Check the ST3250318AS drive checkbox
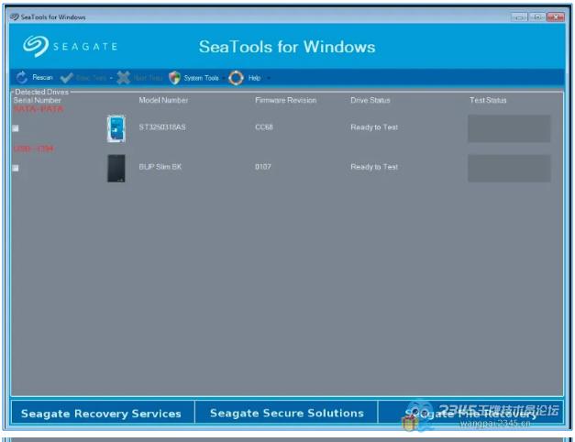 click(16, 128)
